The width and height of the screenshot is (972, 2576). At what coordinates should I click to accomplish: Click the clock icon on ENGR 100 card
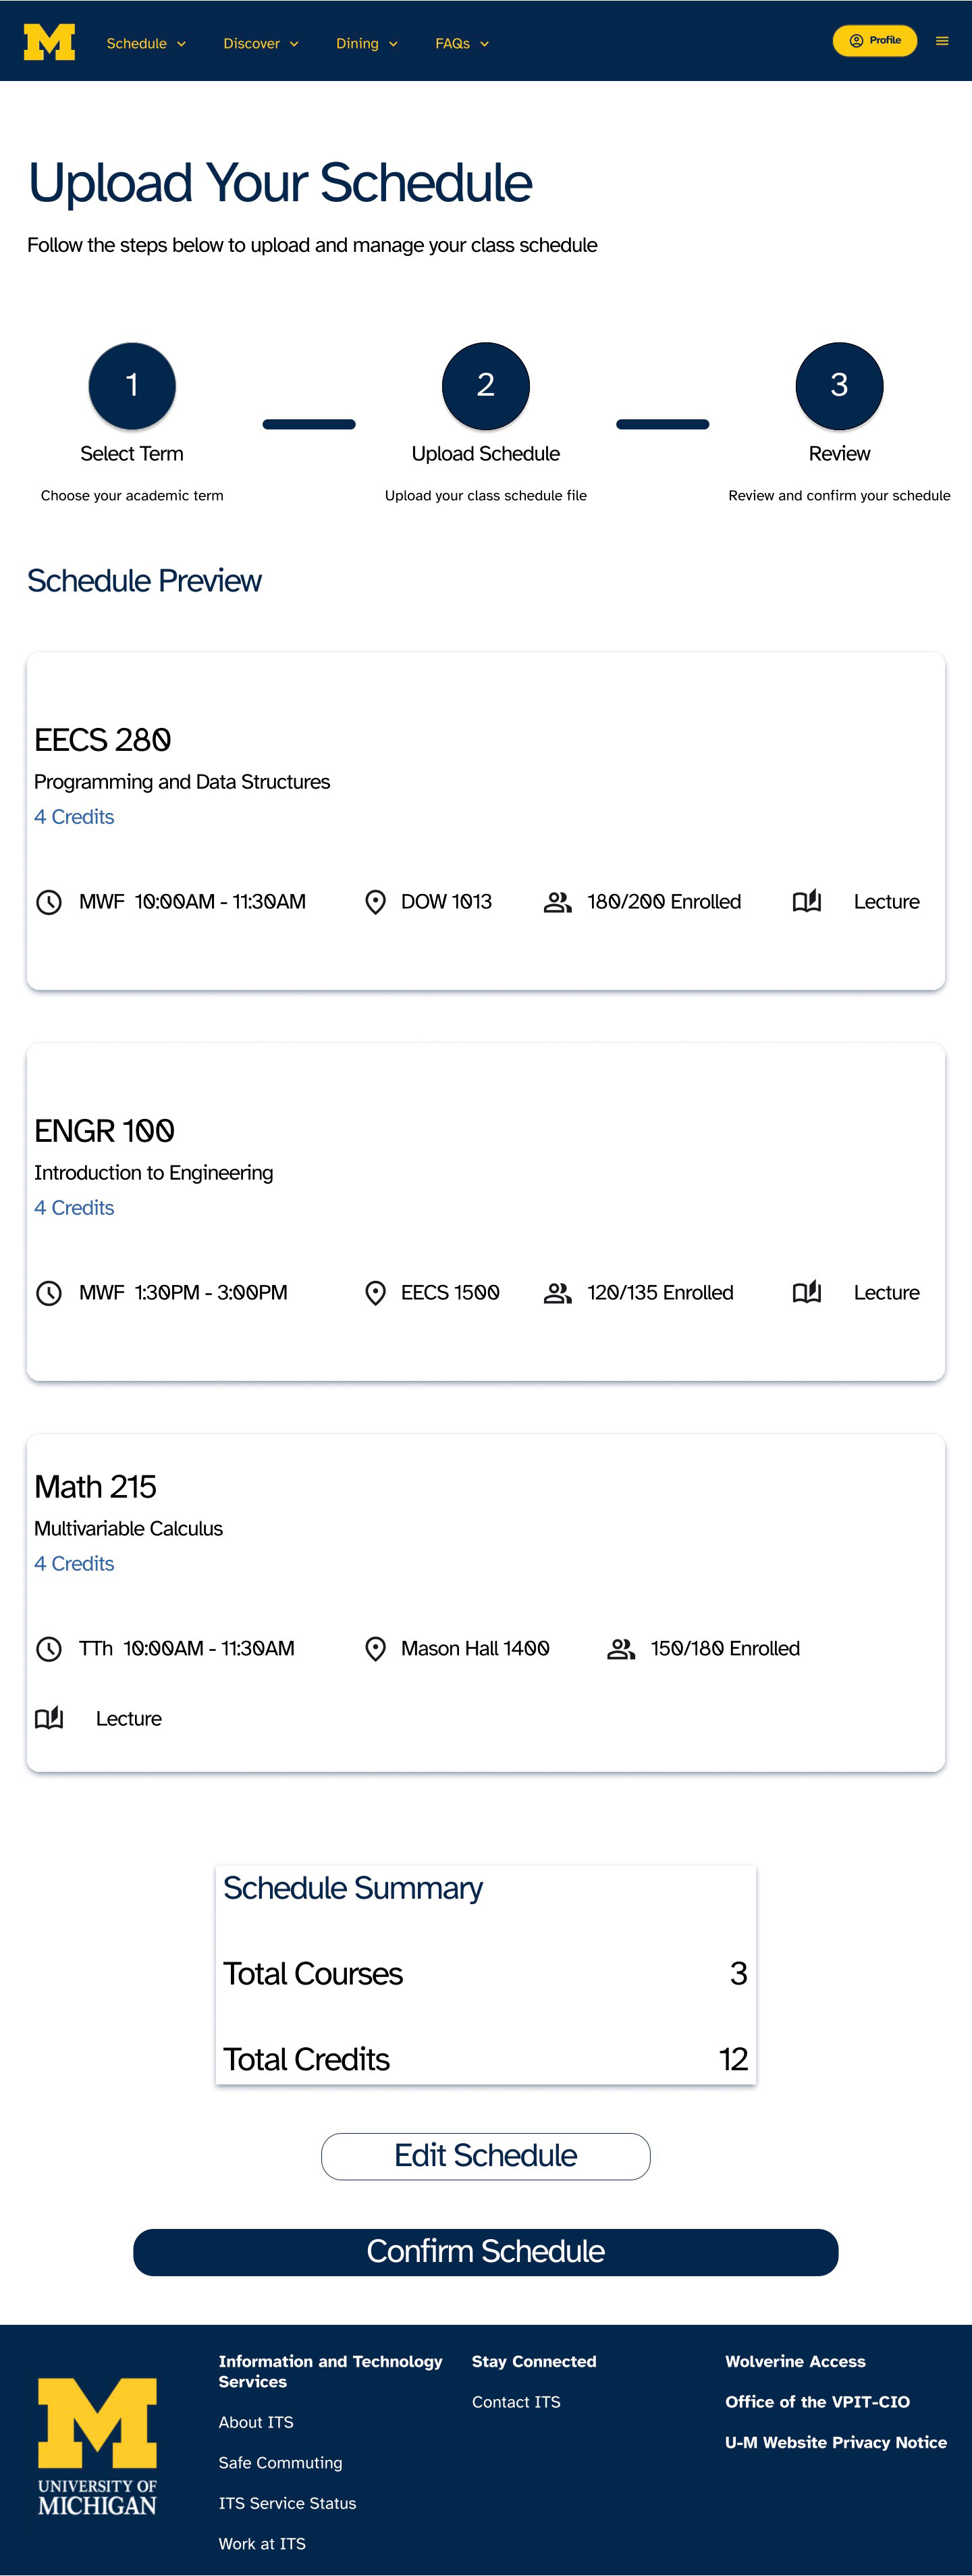click(50, 1292)
